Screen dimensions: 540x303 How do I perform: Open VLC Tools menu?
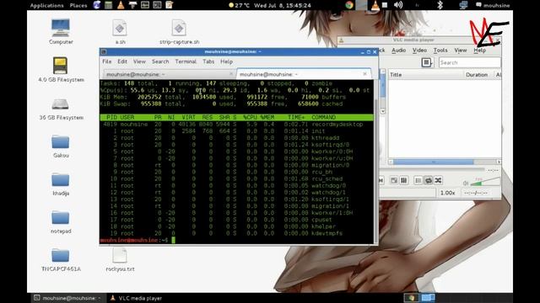(440, 50)
